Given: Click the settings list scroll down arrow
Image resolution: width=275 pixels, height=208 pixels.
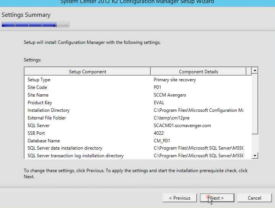Looking at the screenshot, I should pyautogui.click(x=255, y=155).
